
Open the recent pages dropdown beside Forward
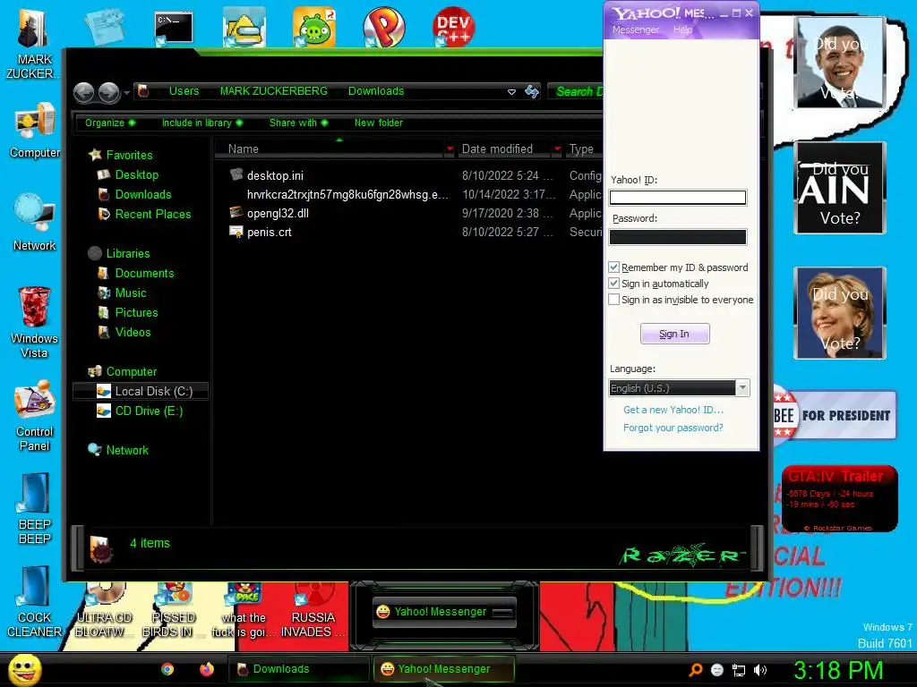pos(126,92)
